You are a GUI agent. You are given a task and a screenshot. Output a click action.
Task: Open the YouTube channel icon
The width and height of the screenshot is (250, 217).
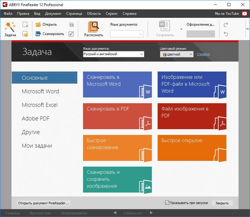pos(245,14)
